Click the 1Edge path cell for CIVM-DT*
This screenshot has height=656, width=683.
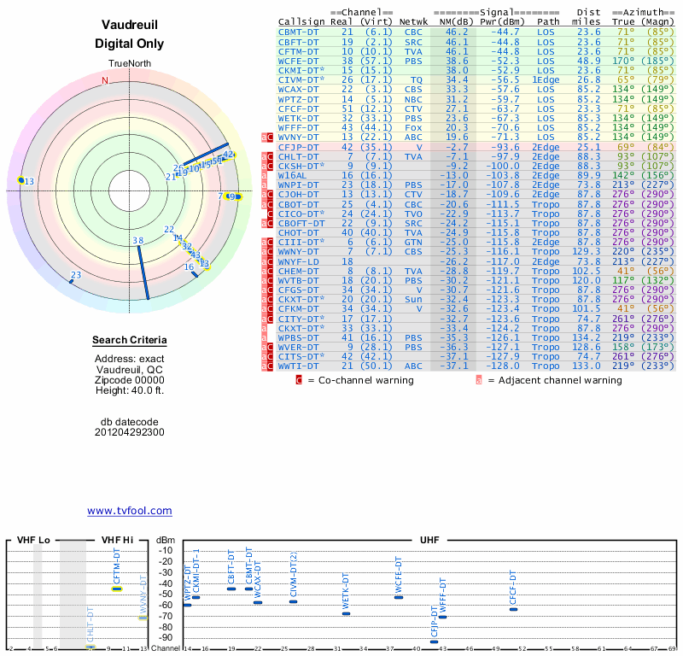[546, 79]
